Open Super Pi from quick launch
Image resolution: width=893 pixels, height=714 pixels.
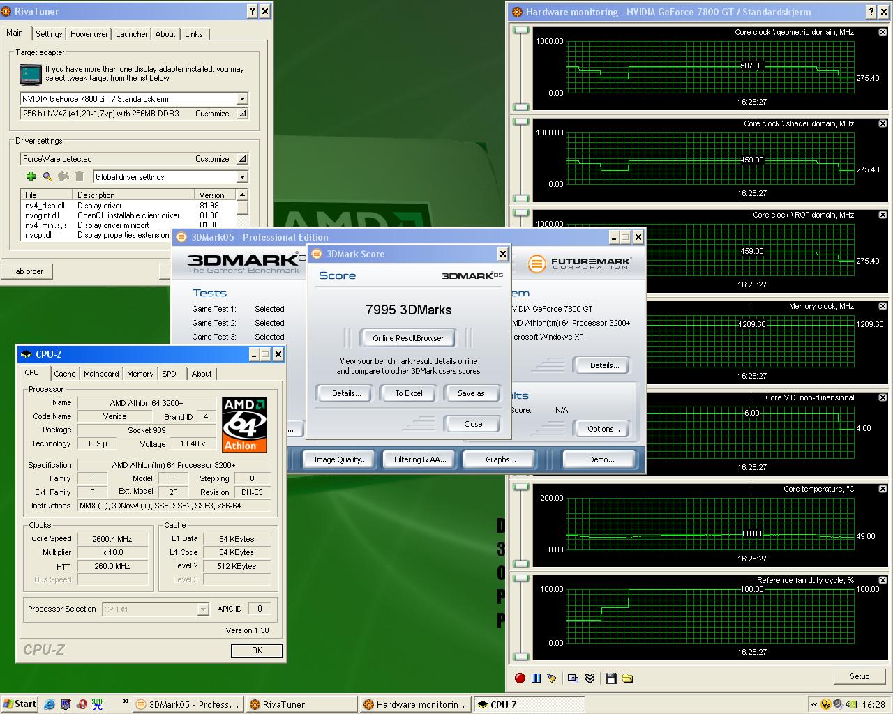tap(98, 704)
